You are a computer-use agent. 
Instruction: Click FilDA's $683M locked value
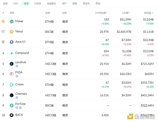coord(149,74)
